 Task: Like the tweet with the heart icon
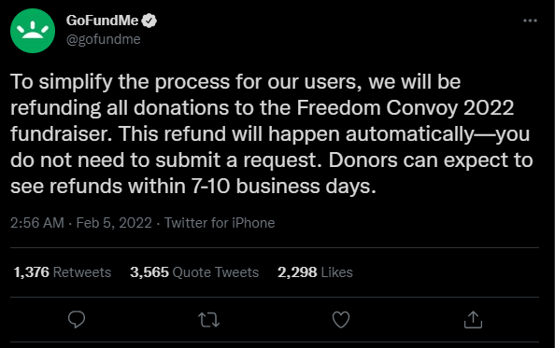click(x=341, y=319)
